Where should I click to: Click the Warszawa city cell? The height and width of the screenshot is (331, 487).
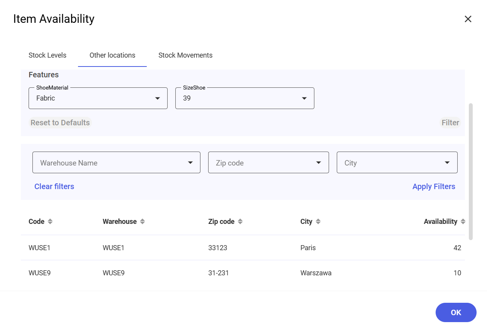click(x=316, y=273)
